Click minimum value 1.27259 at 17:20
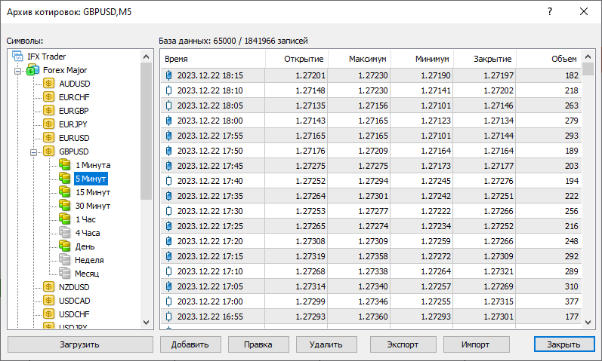This screenshot has height=361, width=602. click(436, 241)
